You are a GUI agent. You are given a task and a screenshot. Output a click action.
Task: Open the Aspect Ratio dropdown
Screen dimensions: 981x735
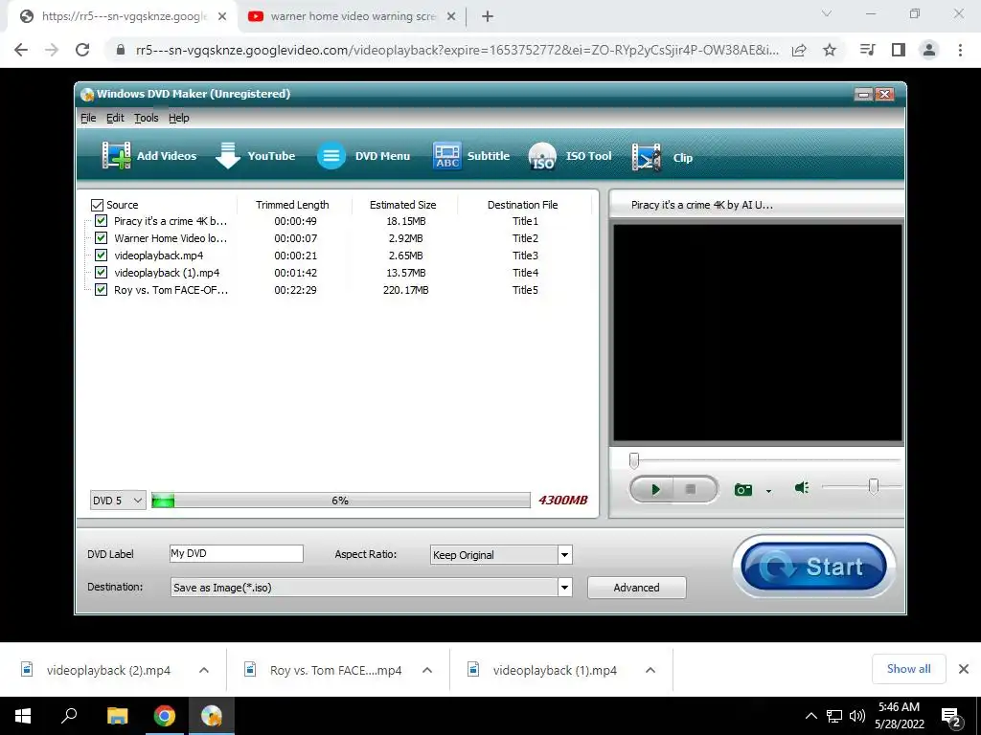point(564,555)
